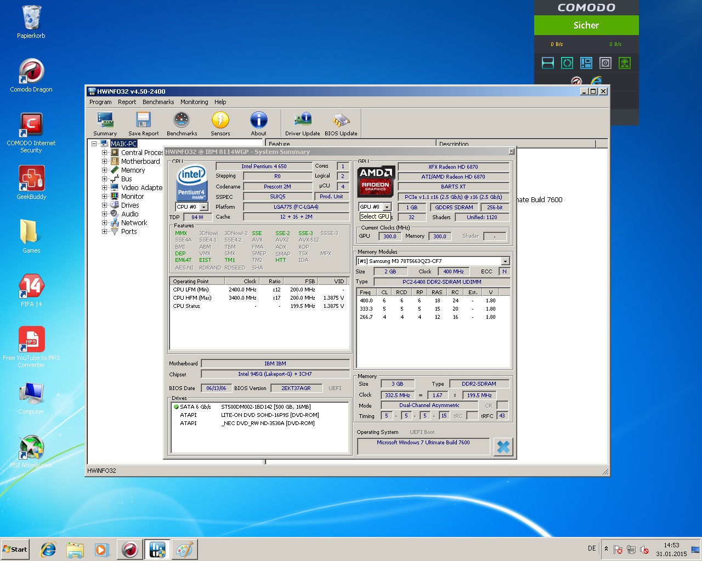This screenshot has width=702, height=561.
Task: Click the Summary toolbar icon
Action: [105, 124]
